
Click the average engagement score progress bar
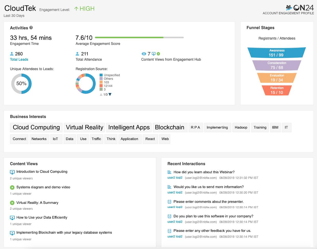139,37
